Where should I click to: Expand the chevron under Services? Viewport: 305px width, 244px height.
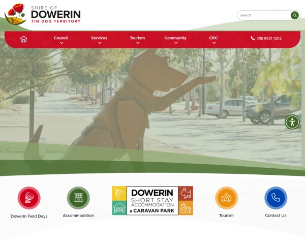100,43
